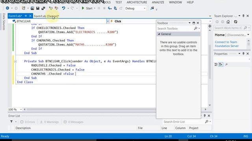
Task: Toggle the 0 Warnings filter
Action: pos(49,122)
